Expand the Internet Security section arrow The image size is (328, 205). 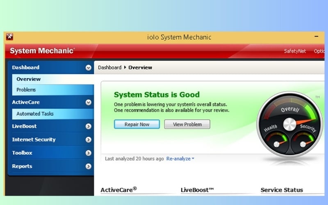(88, 139)
